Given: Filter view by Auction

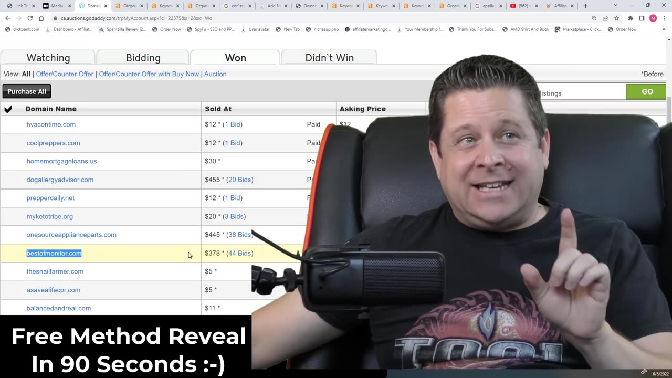Looking at the screenshot, I should [215, 74].
